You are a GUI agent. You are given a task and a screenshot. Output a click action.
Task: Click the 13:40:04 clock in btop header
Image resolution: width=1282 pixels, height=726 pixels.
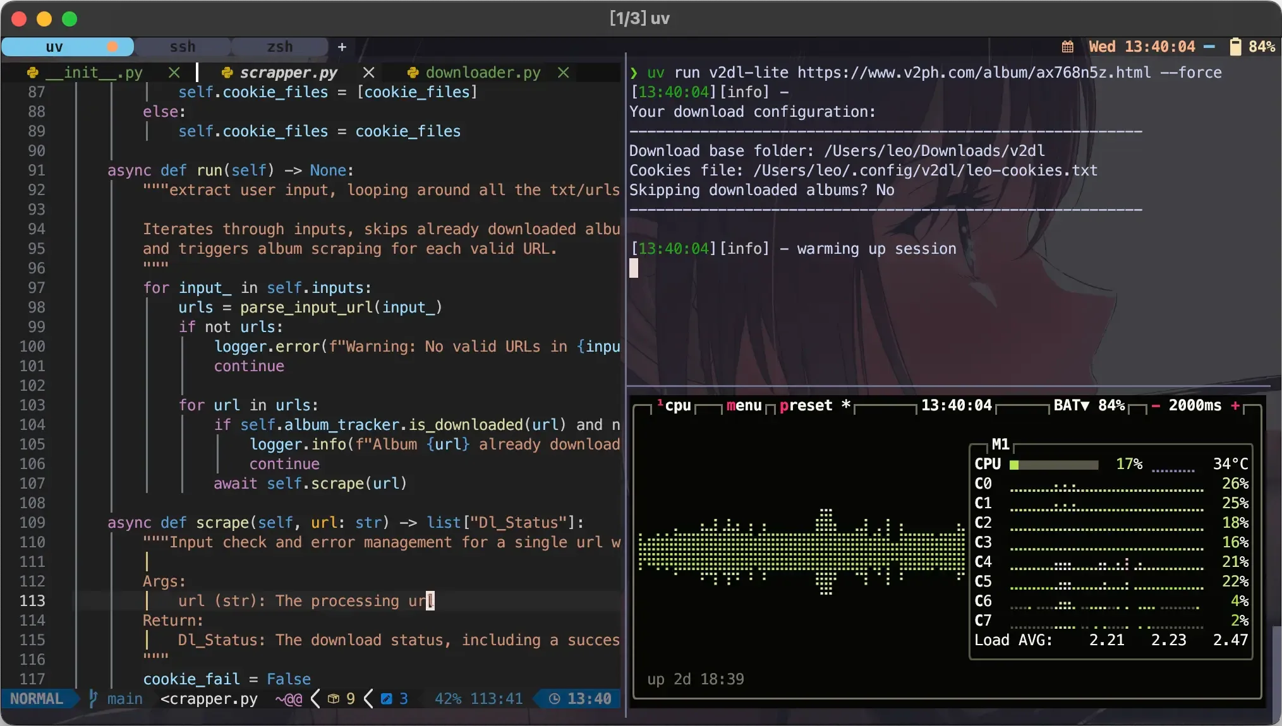(956, 405)
